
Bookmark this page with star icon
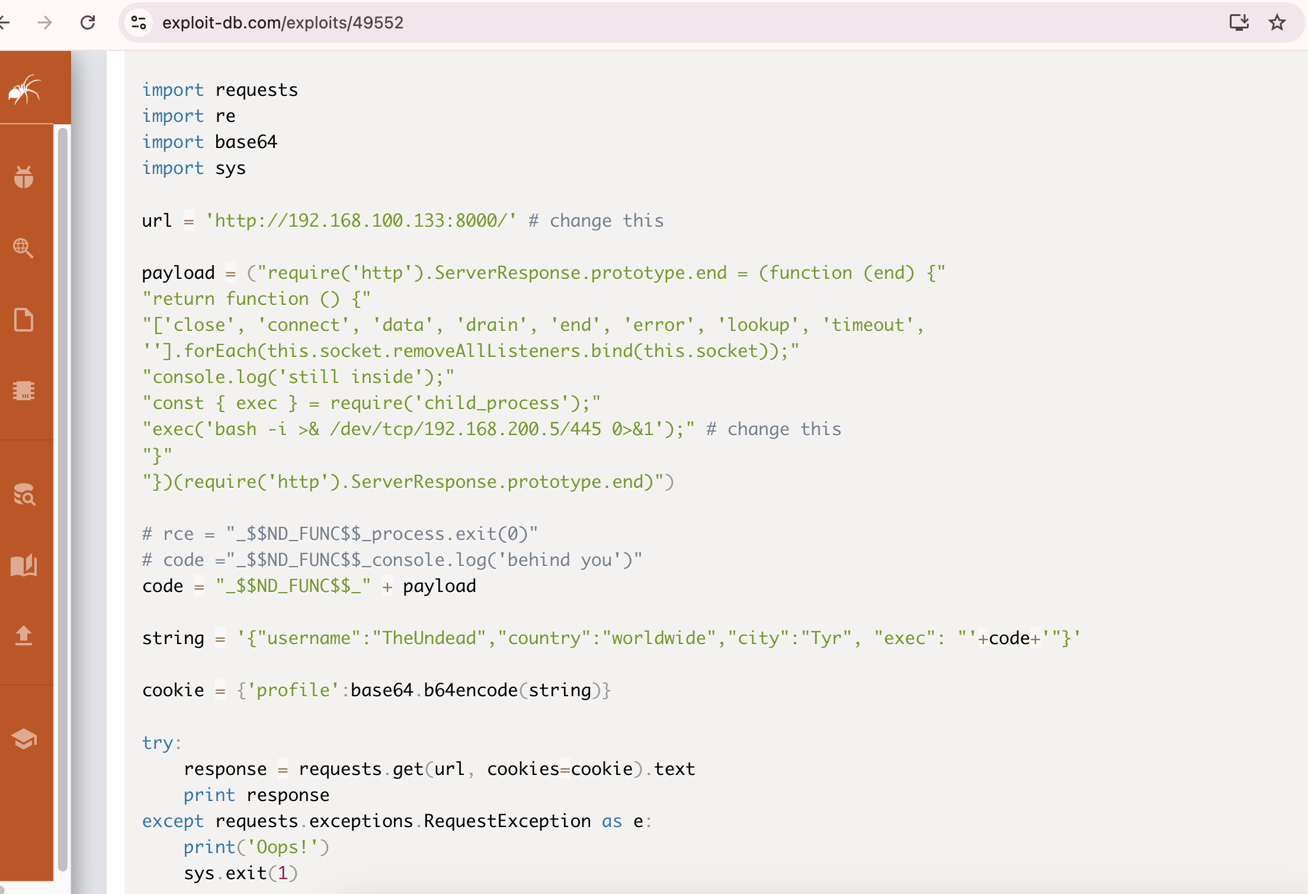[x=1277, y=22]
